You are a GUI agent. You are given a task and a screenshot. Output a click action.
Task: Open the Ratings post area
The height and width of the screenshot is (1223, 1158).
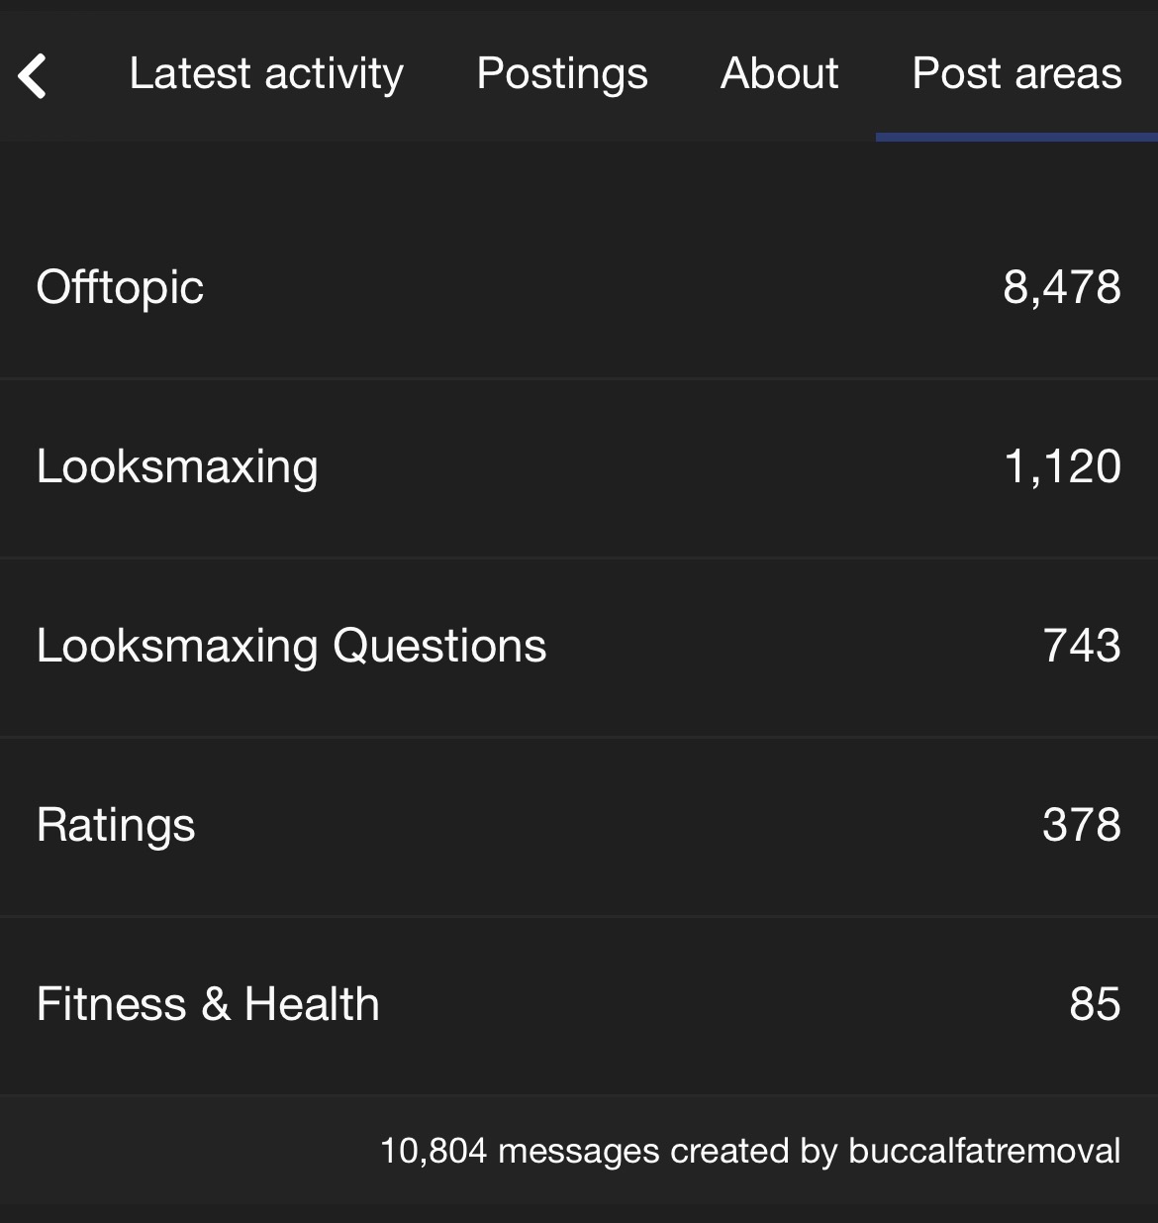coord(116,826)
